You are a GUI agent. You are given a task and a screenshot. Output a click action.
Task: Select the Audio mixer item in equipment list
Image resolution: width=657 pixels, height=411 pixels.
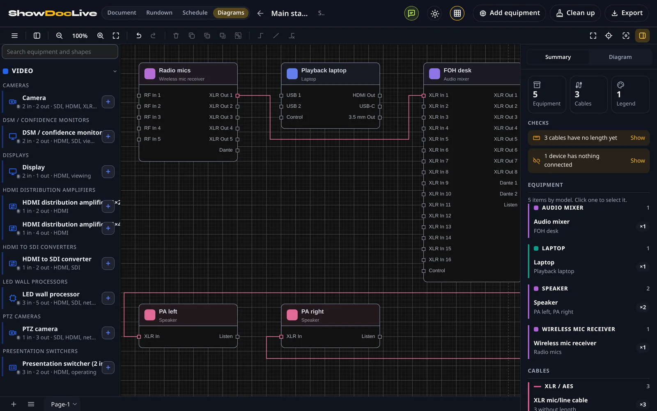(x=588, y=226)
